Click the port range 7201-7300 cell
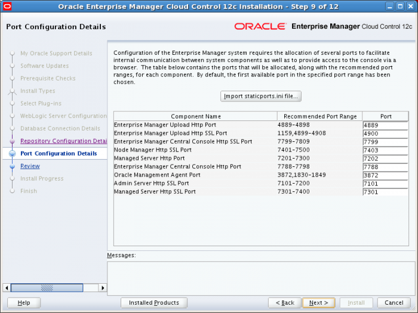The width and height of the screenshot is (418, 313). click(294, 158)
